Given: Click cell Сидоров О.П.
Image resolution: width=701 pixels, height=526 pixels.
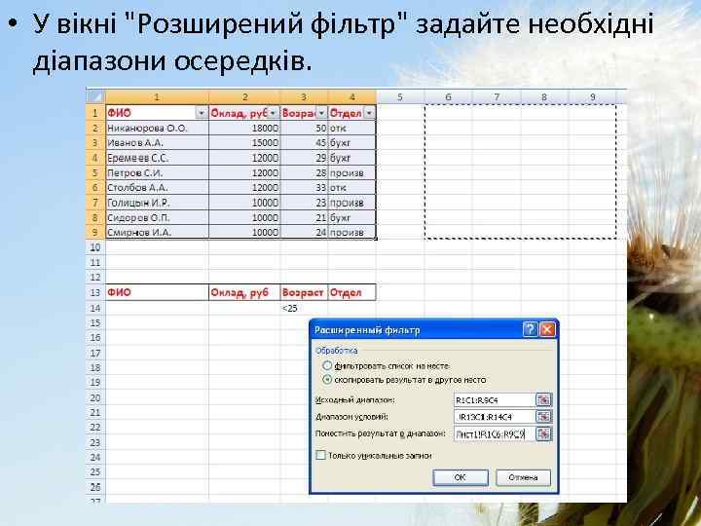Looking at the screenshot, I should (157, 217).
